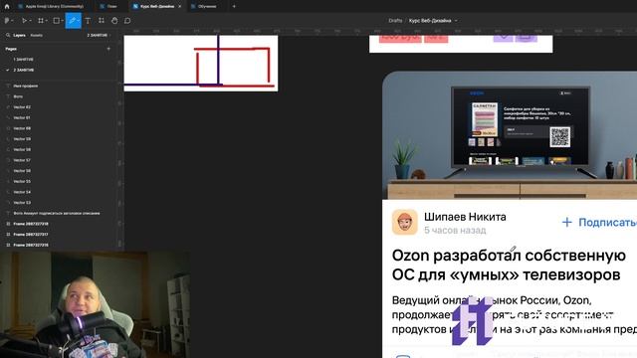
Task: Click the author avatar on the canvas
Action: 405,222
